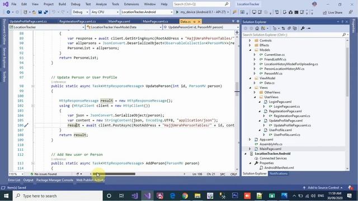Viewport: 358px width, 201px height.
Task: Collapse the AddPerson method outline toggle
Action: click(32, 163)
